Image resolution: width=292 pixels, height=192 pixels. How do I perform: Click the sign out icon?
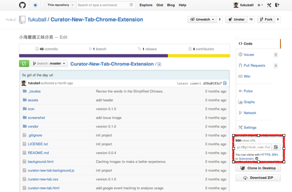pyautogui.click(x=277, y=5)
